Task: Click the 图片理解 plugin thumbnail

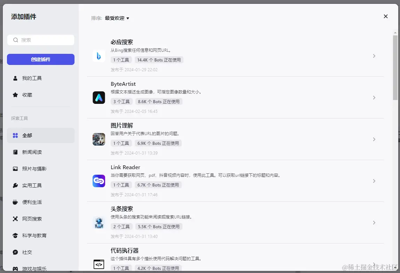Action: [99, 139]
